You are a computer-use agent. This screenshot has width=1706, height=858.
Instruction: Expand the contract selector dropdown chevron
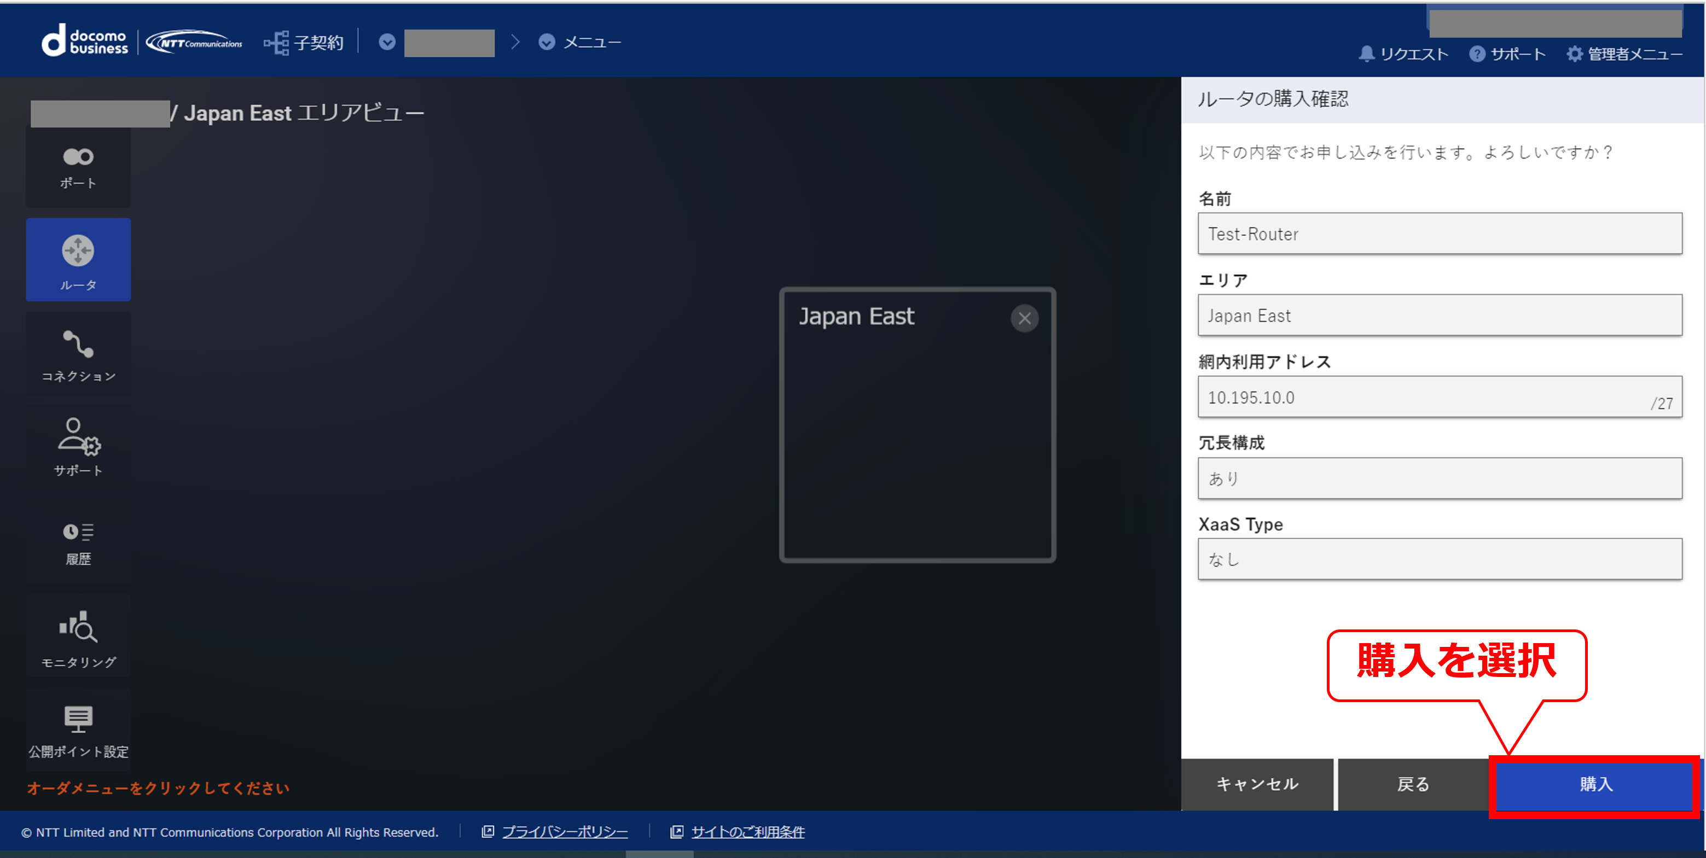pyautogui.click(x=387, y=42)
